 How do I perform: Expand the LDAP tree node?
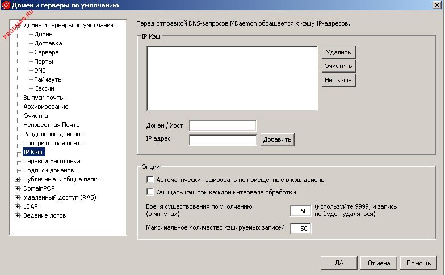[17, 206]
